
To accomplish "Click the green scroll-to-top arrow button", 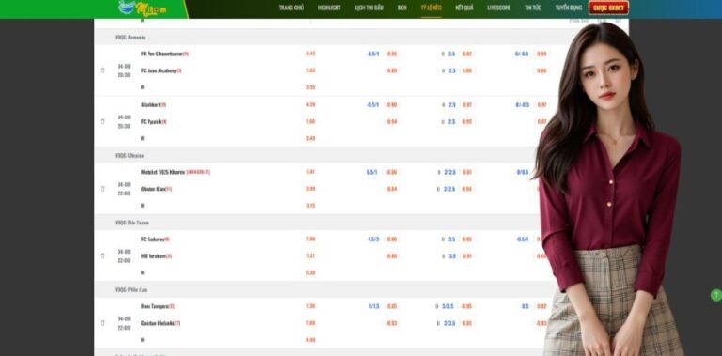I will (716, 295).
